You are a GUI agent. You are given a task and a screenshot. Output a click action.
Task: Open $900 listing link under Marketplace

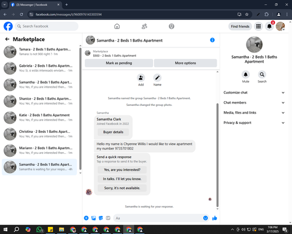(x=114, y=56)
